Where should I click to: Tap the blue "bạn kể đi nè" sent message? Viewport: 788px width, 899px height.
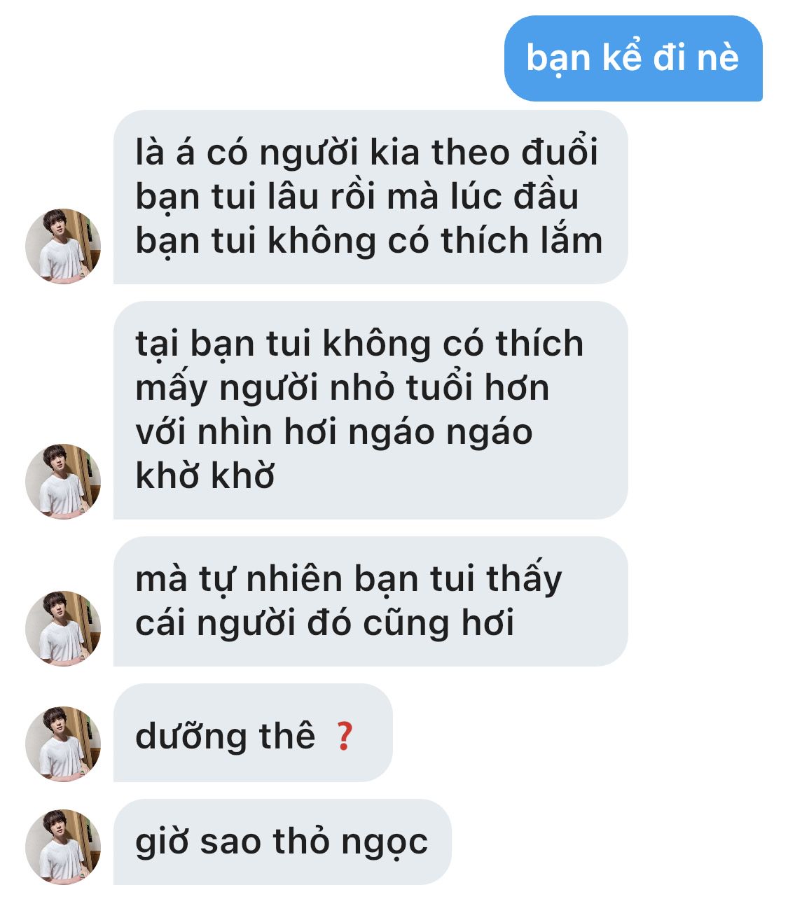pos(633,59)
